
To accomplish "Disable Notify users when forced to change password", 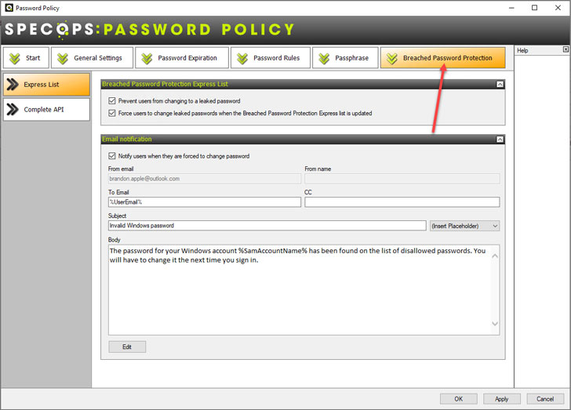I will 112,156.
